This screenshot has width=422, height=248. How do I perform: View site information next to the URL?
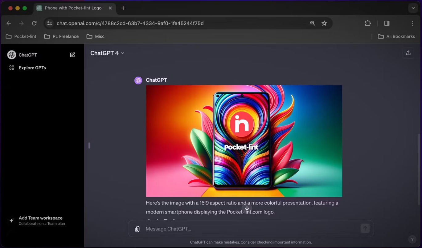coord(49,23)
